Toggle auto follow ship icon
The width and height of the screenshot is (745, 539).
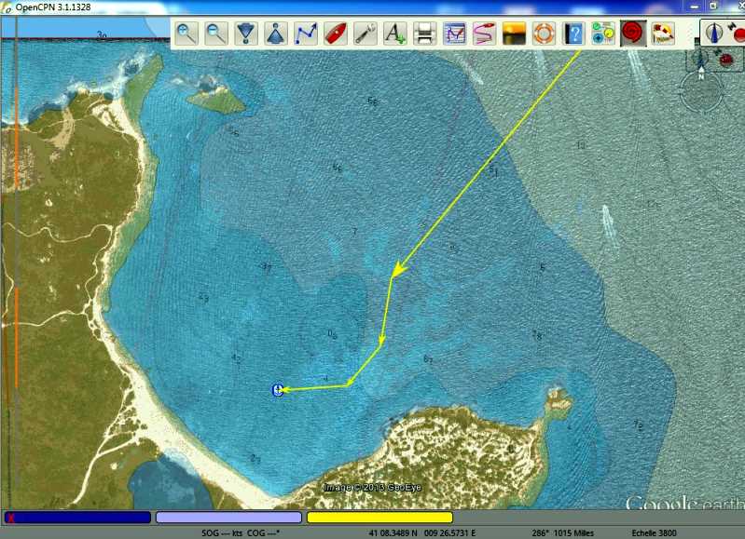(336, 34)
